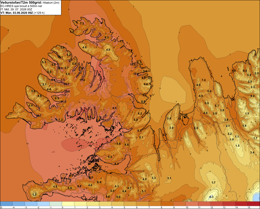Click the 10.1 temperature label

click(x=60, y=57)
